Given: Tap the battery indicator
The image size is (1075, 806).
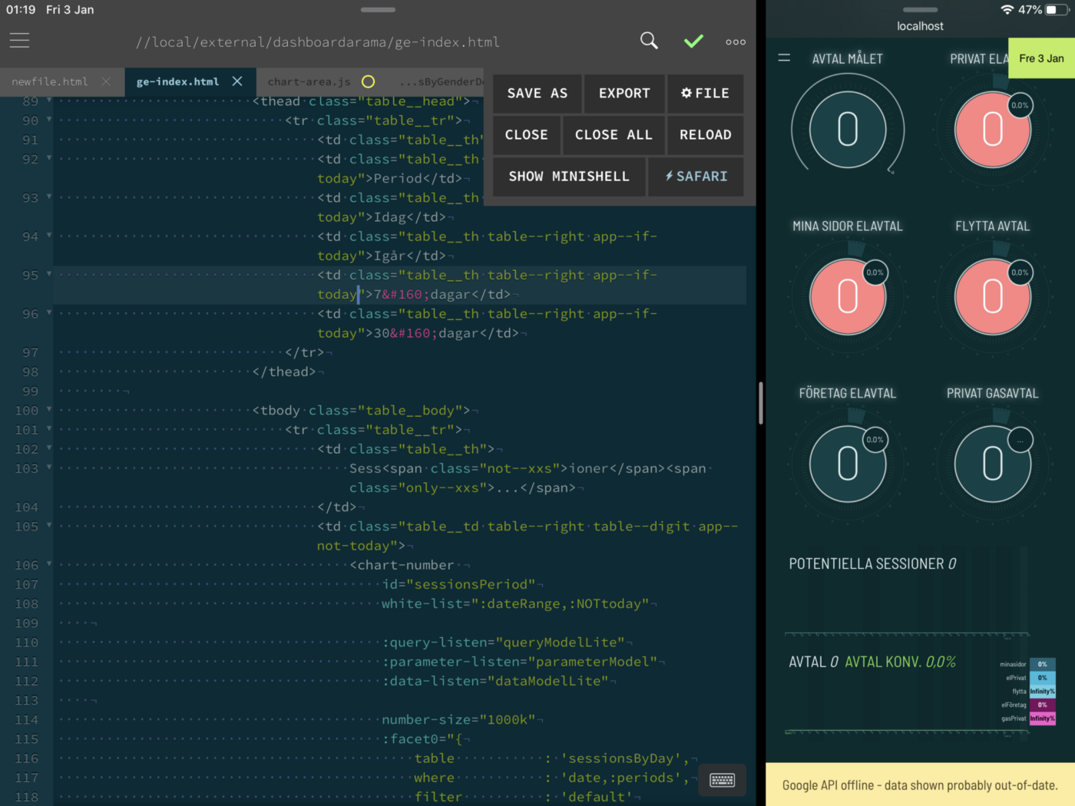Looking at the screenshot, I should tap(1057, 10).
